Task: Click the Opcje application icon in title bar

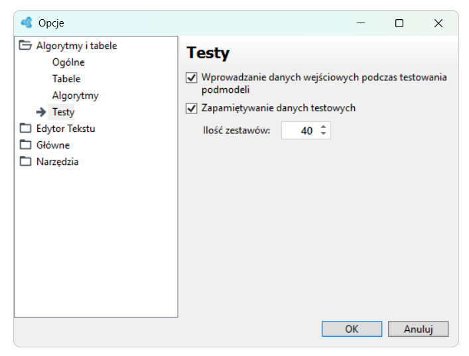Action: coord(27,23)
